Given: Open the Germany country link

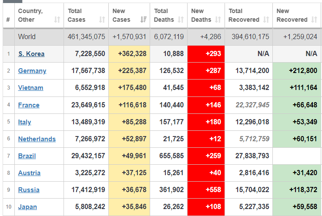Looking at the screenshot, I should pyautogui.click(x=32, y=71).
